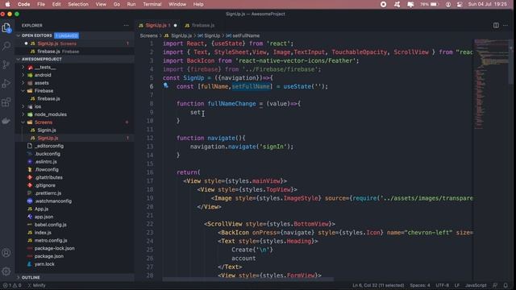Click the notifications bell in status bar
The image size is (516, 290).
506,285
